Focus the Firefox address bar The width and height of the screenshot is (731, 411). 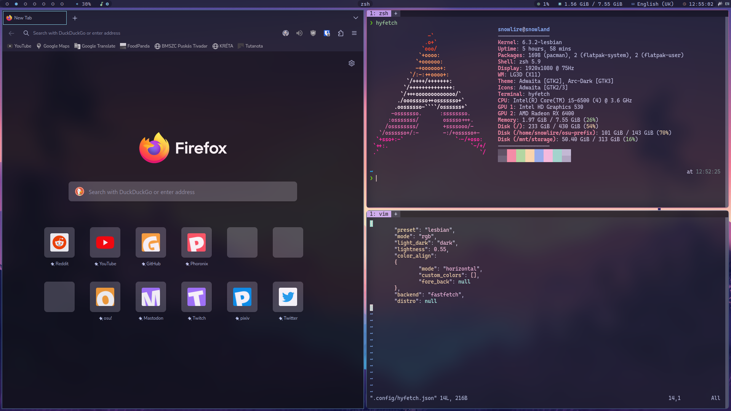point(149,33)
